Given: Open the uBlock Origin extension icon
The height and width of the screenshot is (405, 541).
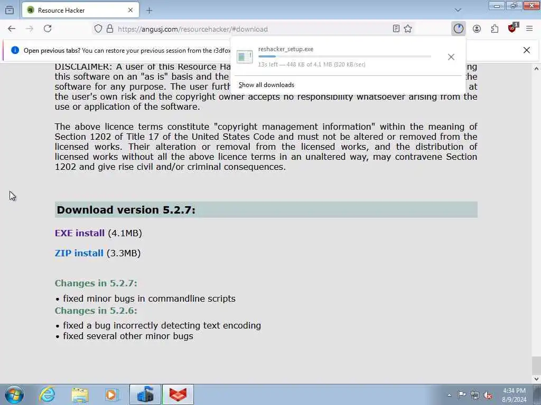Looking at the screenshot, I should [x=512, y=28].
